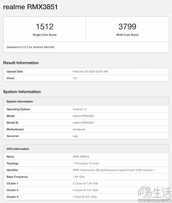Click the Governor label

tap(13, 136)
